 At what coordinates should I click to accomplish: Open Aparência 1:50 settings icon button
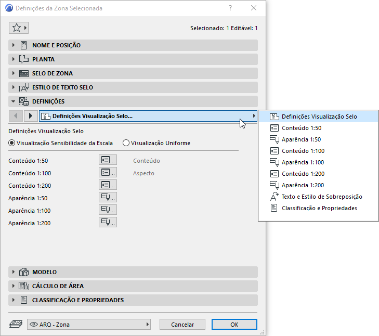point(108,198)
